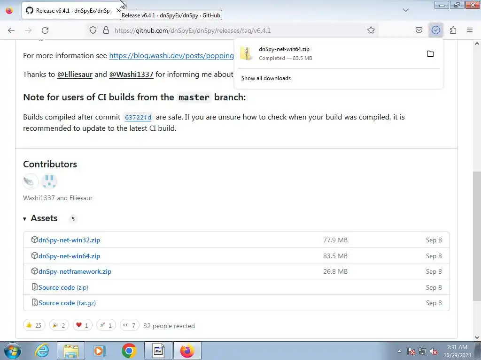Screen dimensions: 481x360
Task: Toggle the rocket reaction (1)
Action: (106, 325)
